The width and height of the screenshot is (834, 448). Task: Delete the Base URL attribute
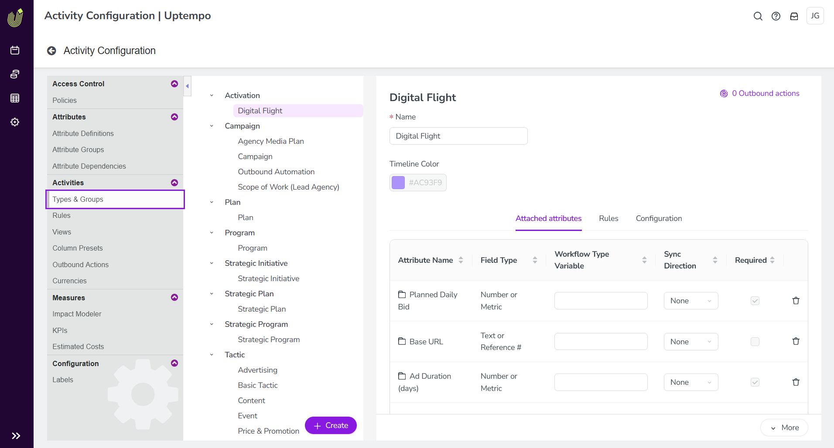796,341
